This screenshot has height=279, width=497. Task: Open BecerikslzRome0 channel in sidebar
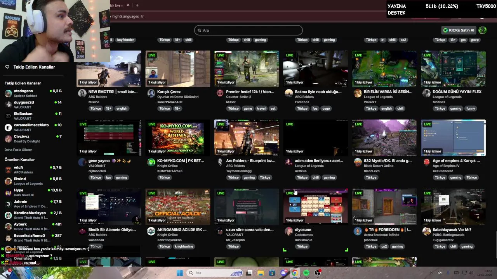pos(30,236)
